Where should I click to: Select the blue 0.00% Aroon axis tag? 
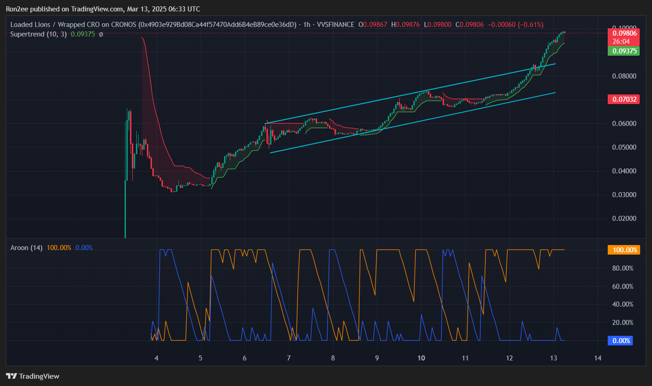pos(621,341)
